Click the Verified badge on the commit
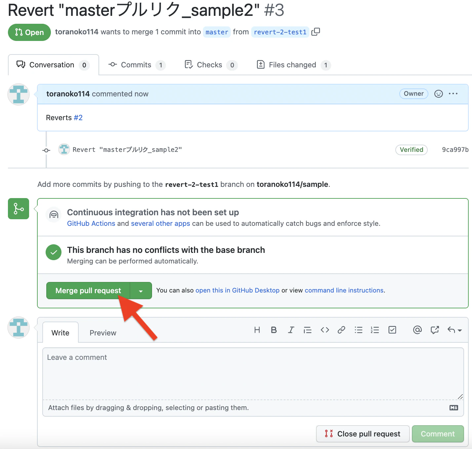The image size is (472, 449). [412, 150]
